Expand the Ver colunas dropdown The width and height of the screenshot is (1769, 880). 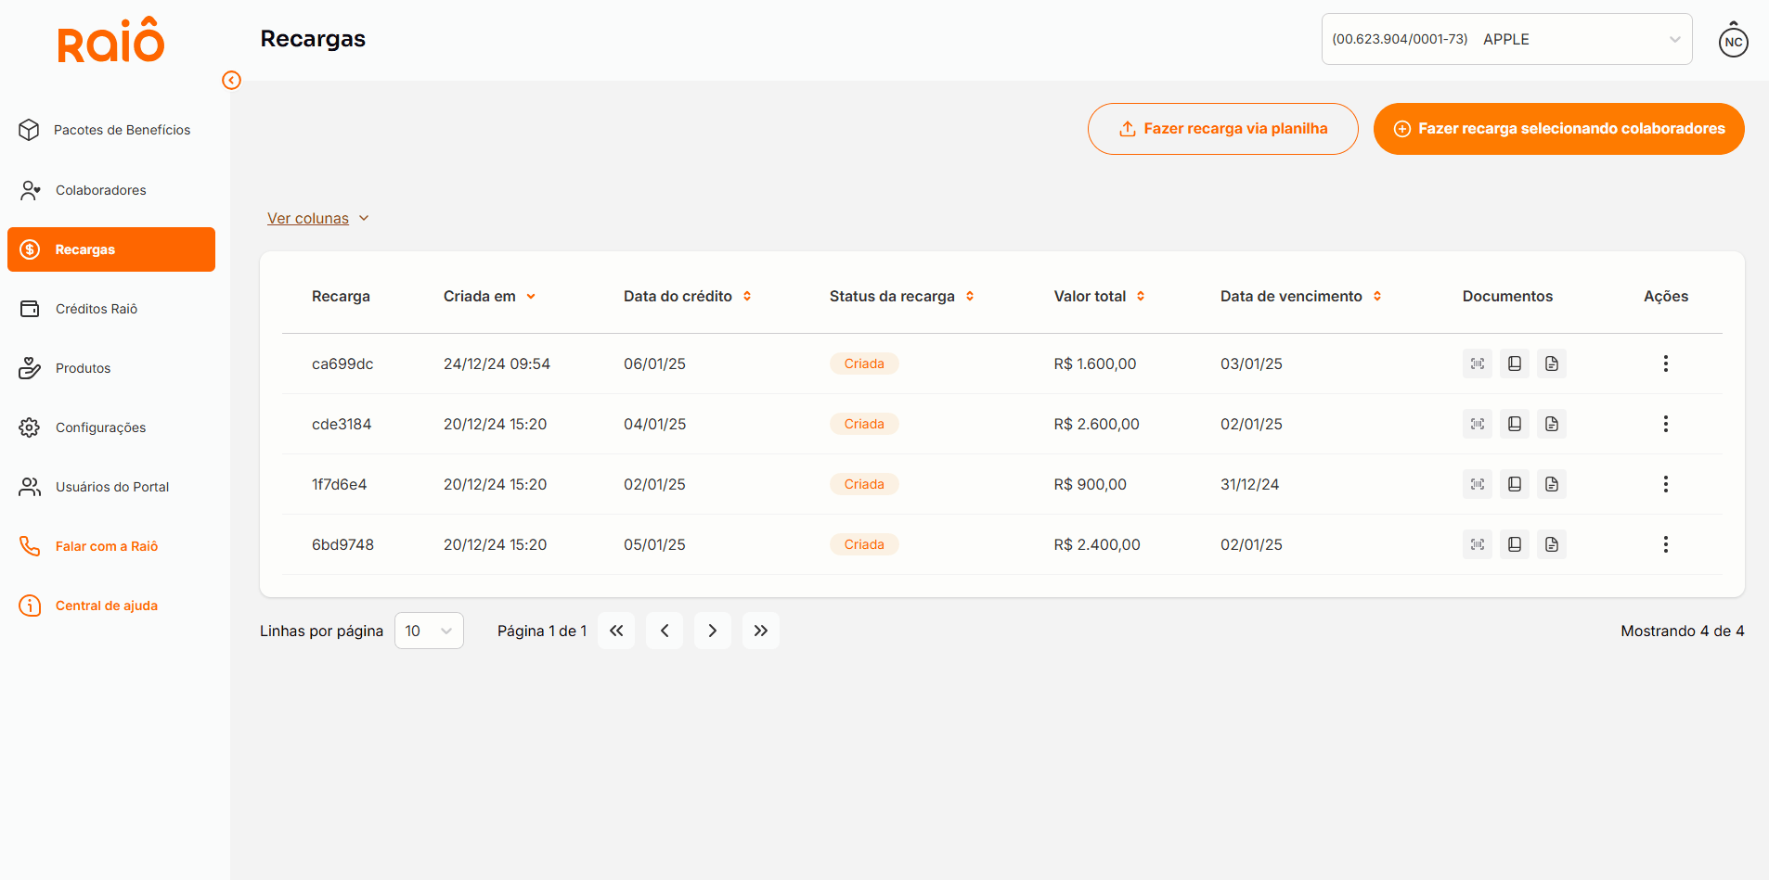pos(317,219)
